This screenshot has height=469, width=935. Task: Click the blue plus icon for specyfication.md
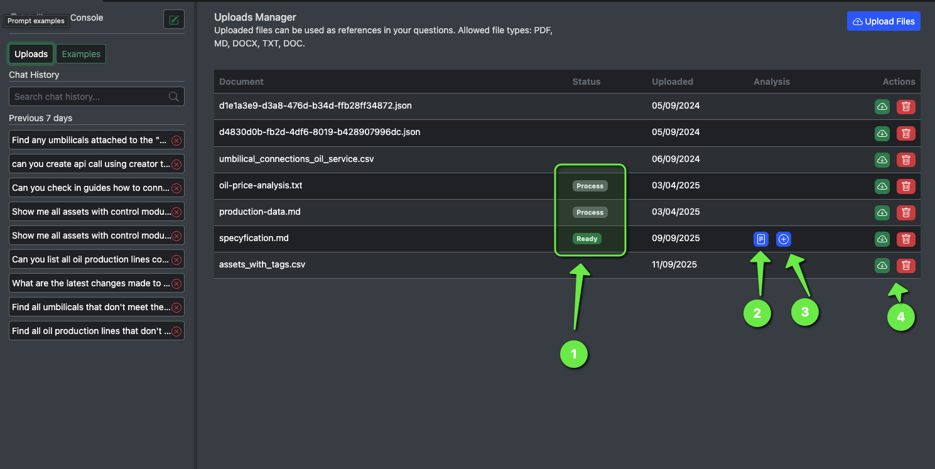tap(784, 239)
